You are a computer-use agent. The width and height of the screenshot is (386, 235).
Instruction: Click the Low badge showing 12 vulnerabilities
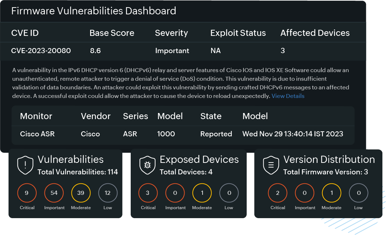108,193
